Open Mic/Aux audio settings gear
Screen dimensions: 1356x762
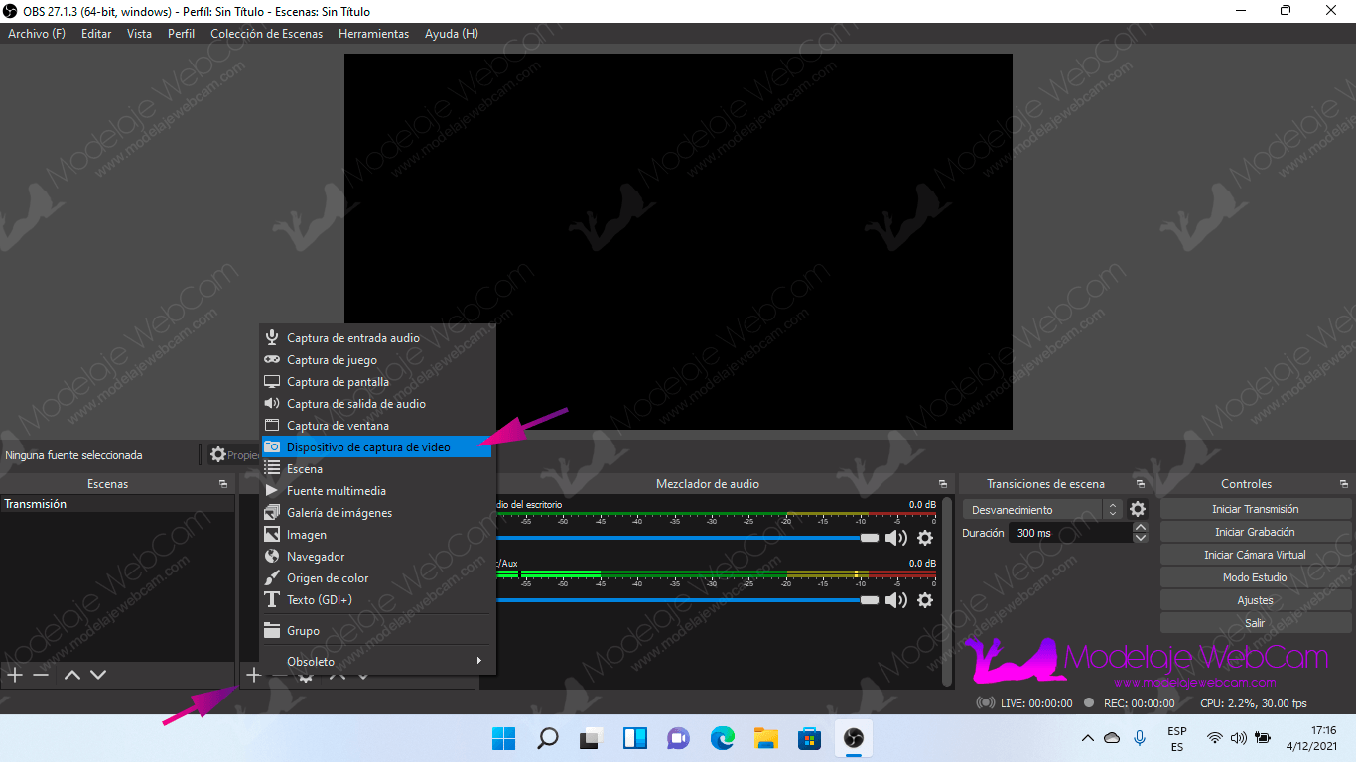(x=925, y=600)
